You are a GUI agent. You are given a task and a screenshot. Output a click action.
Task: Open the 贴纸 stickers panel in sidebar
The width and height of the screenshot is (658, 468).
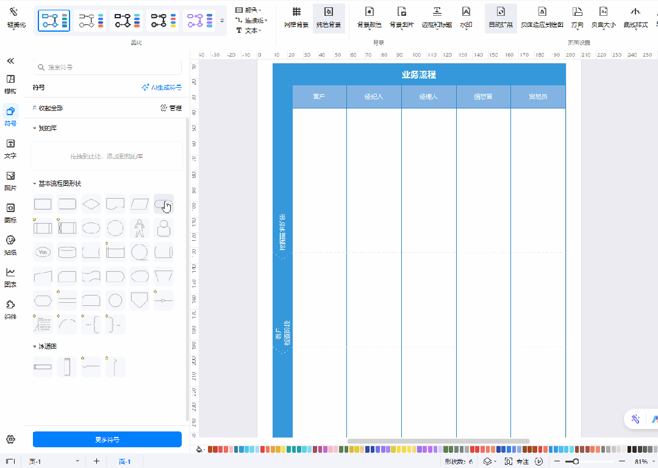pos(10,245)
